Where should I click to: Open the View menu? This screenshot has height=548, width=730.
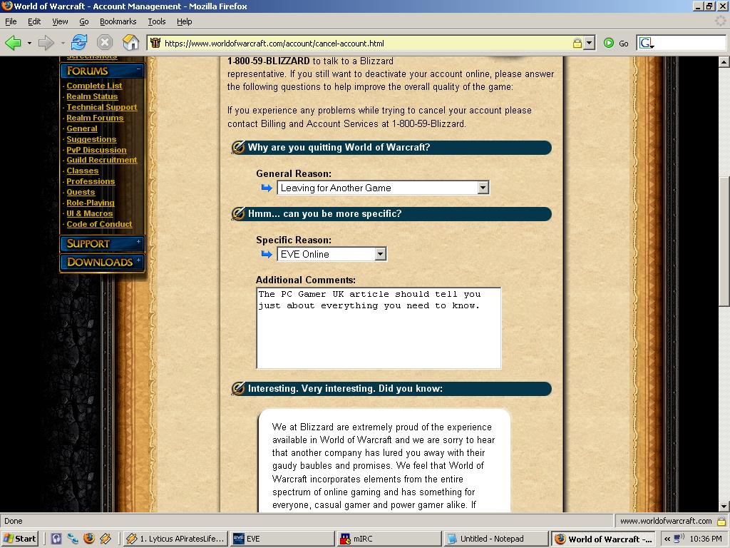tap(60, 21)
